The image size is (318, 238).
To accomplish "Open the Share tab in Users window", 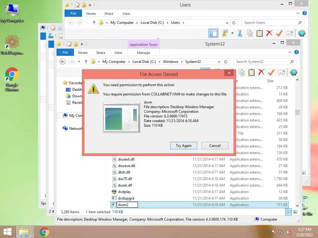I will 109,14.
